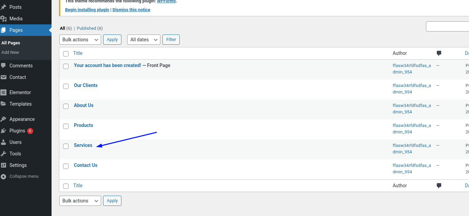469x216 pixels.
Task: Click the Filter button
Action: (171, 40)
